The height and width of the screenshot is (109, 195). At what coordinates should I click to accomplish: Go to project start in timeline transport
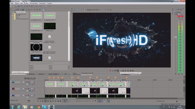(x=53, y=101)
